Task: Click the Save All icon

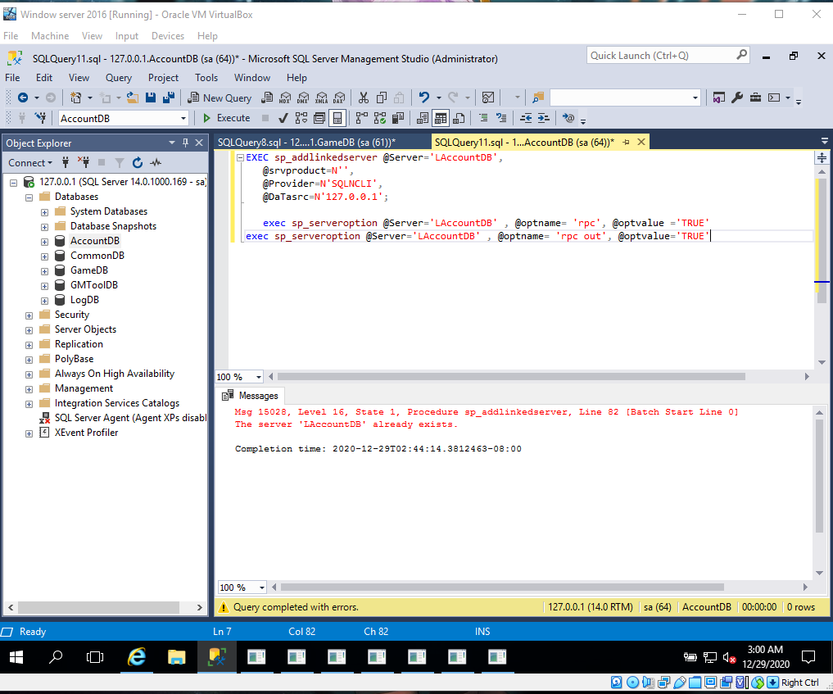Action: 169,98
